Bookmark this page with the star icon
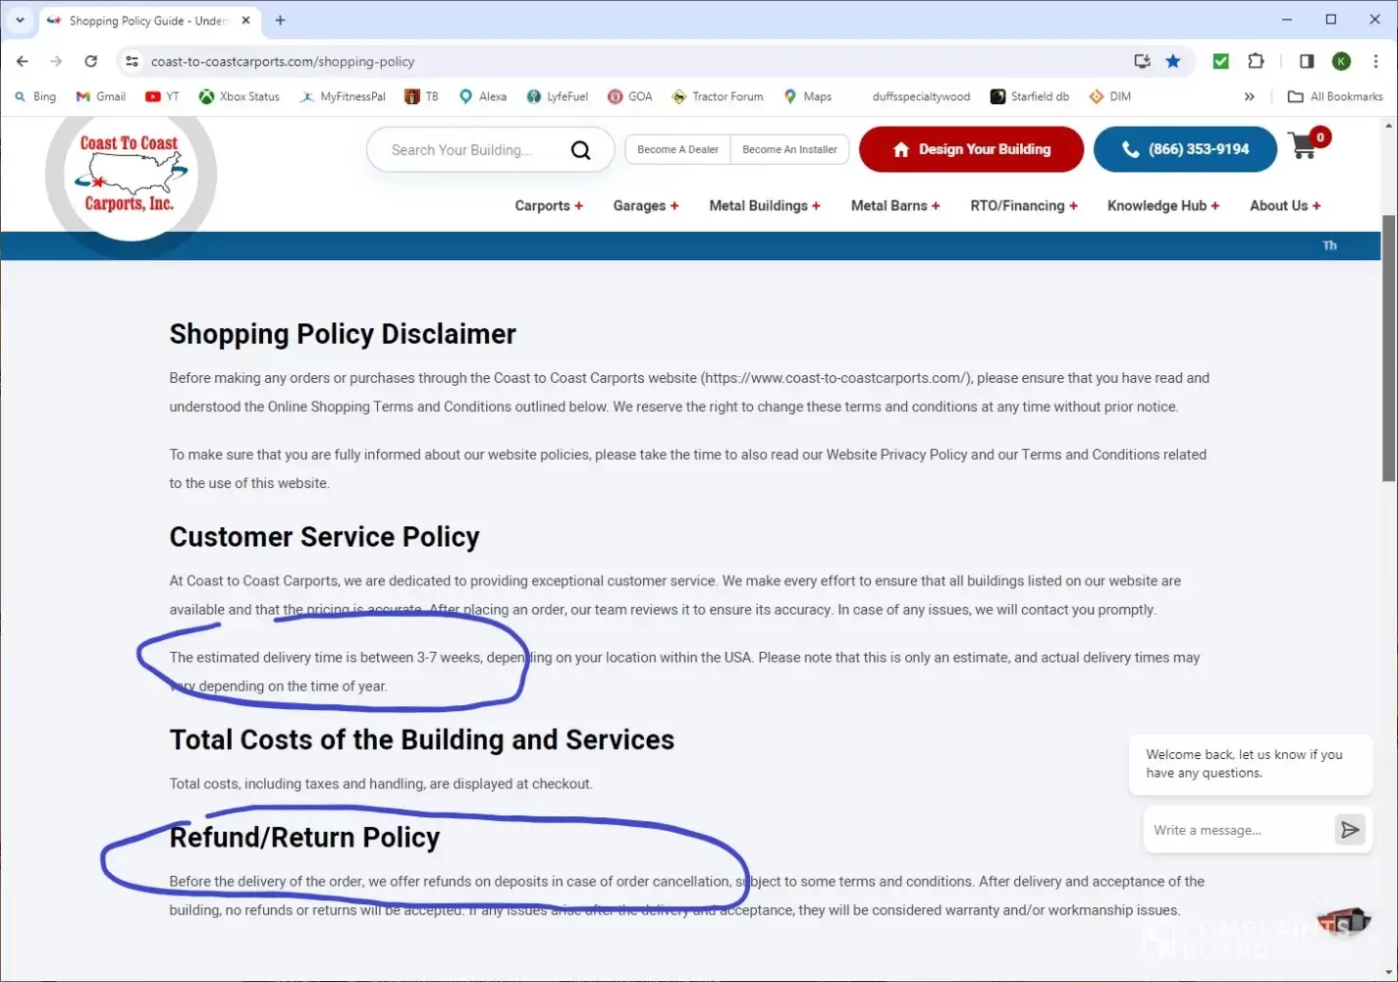This screenshot has width=1398, height=982. (x=1172, y=61)
